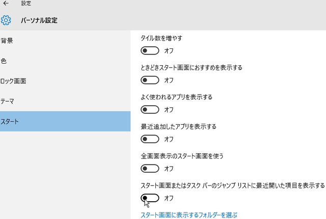326x219 pixels.
Task: Enable よく使われるアプリを表示する switch
Action: pyautogui.click(x=150, y=109)
